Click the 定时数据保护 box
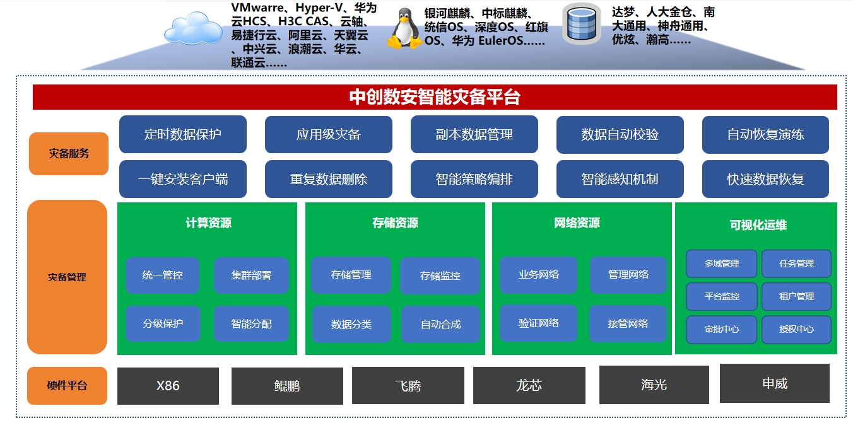The width and height of the screenshot is (853, 423). click(183, 134)
